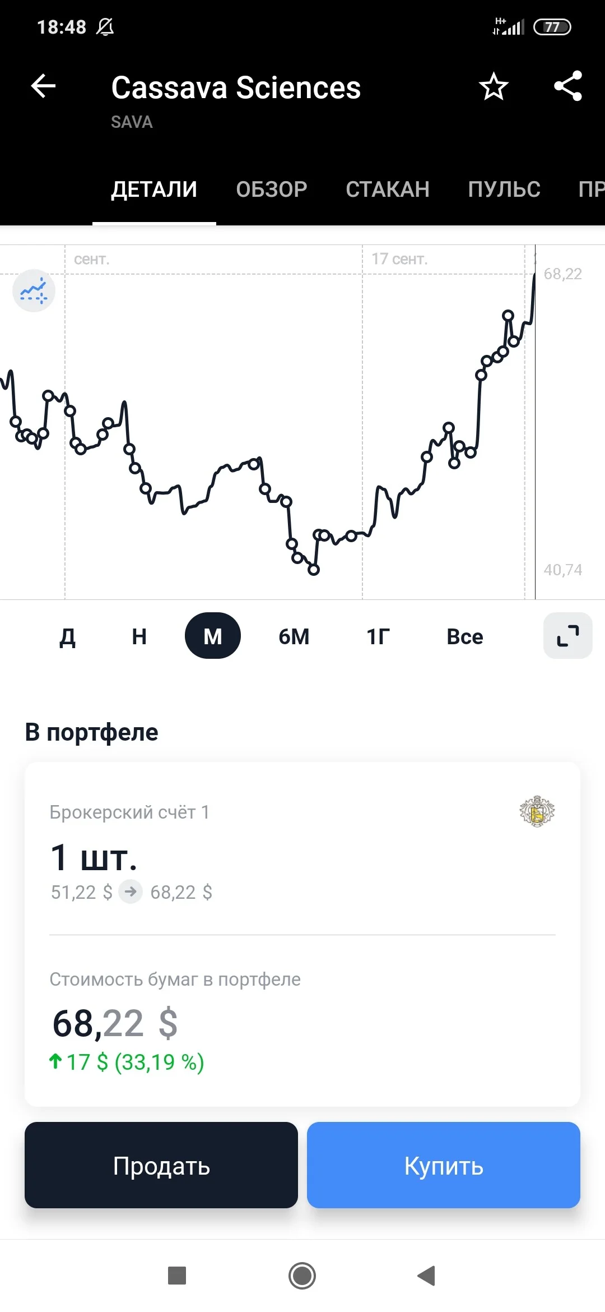
Task: Tap Android recent apps square button
Action: (x=177, y=1276)
